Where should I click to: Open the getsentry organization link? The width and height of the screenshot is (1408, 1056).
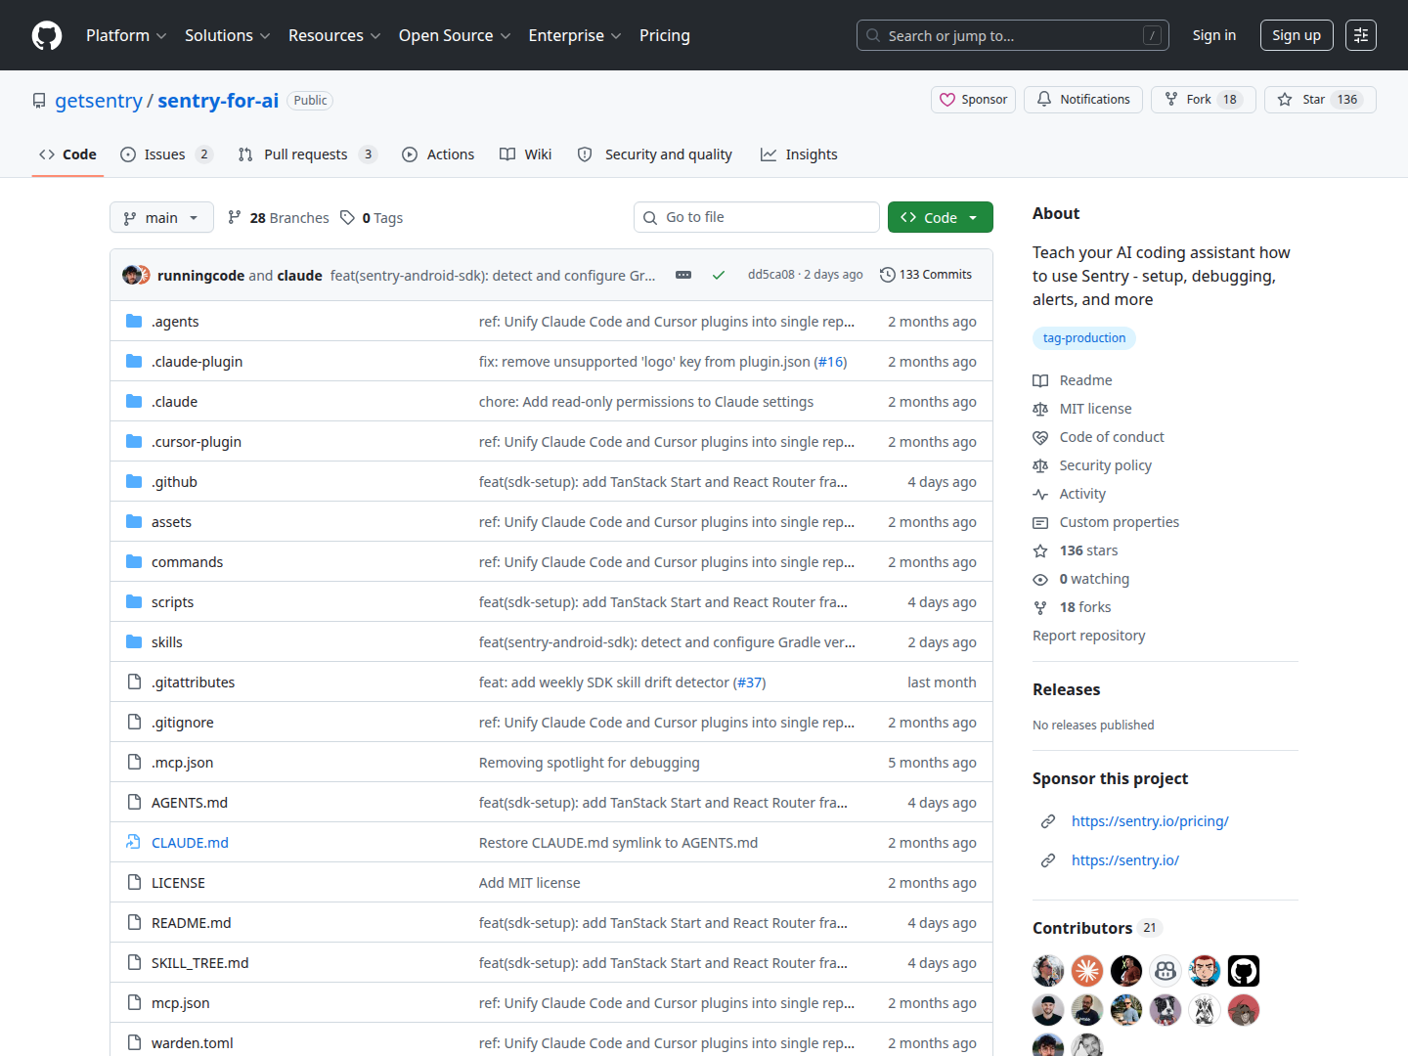[99, 101]
